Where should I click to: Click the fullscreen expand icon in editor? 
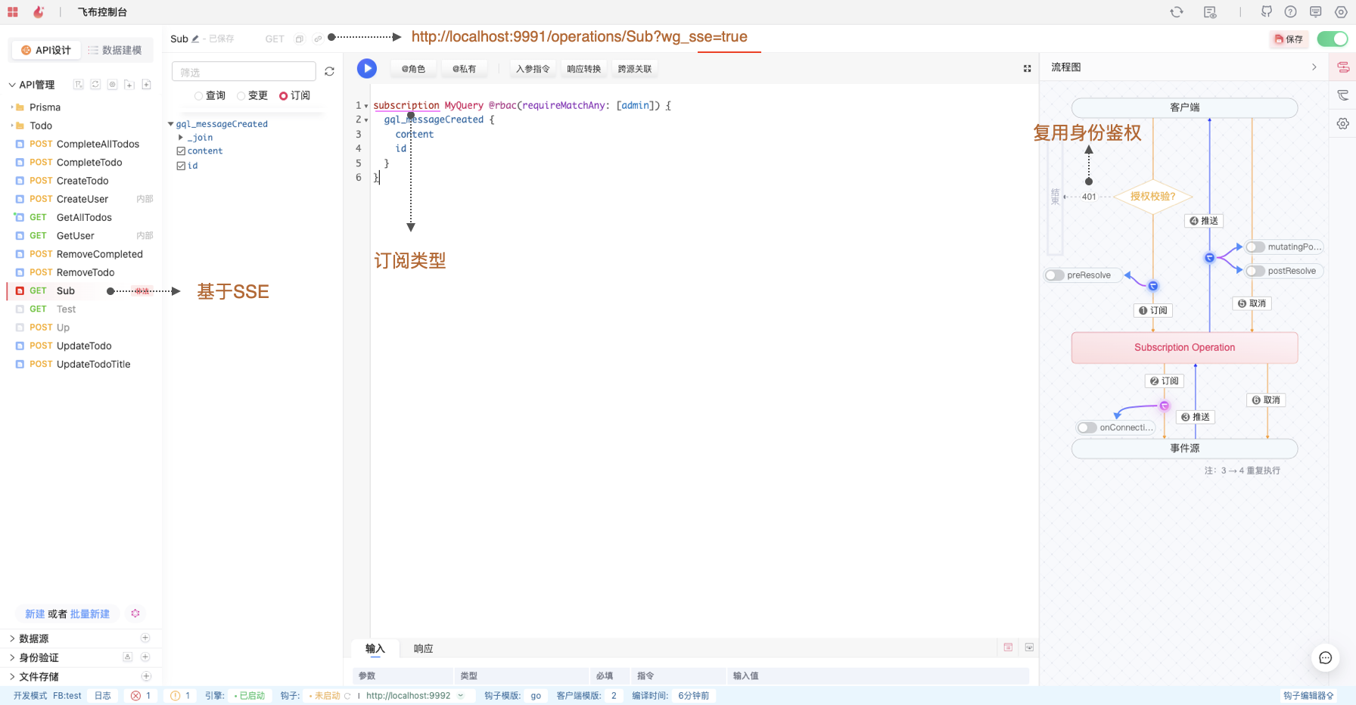click(1027, 69)
